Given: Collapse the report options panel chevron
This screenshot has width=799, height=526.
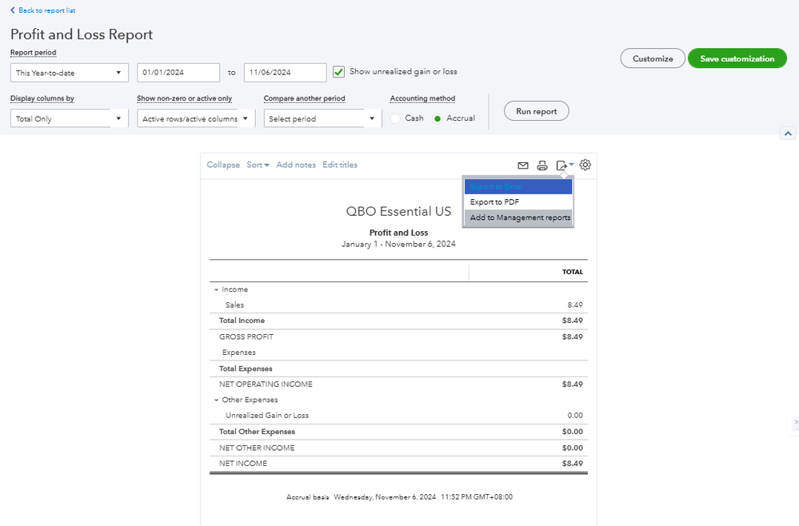Looking at the screenshot, I should coord(787,133).
